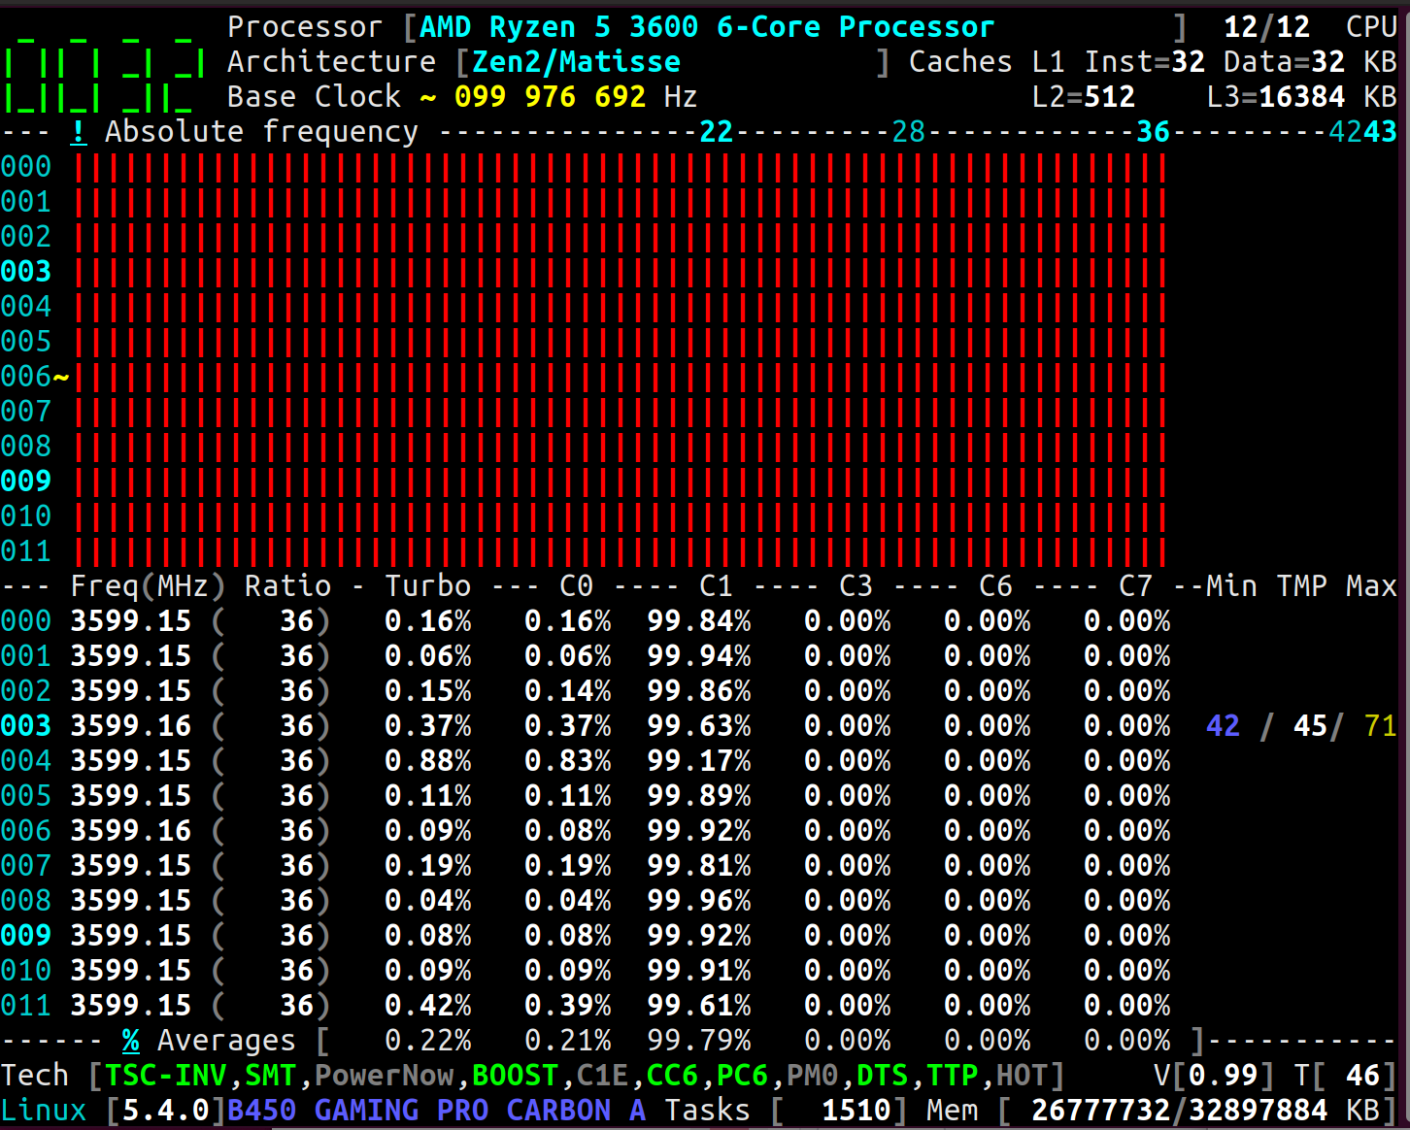Click the L2=512 cache value

[x=1084, y=97]
